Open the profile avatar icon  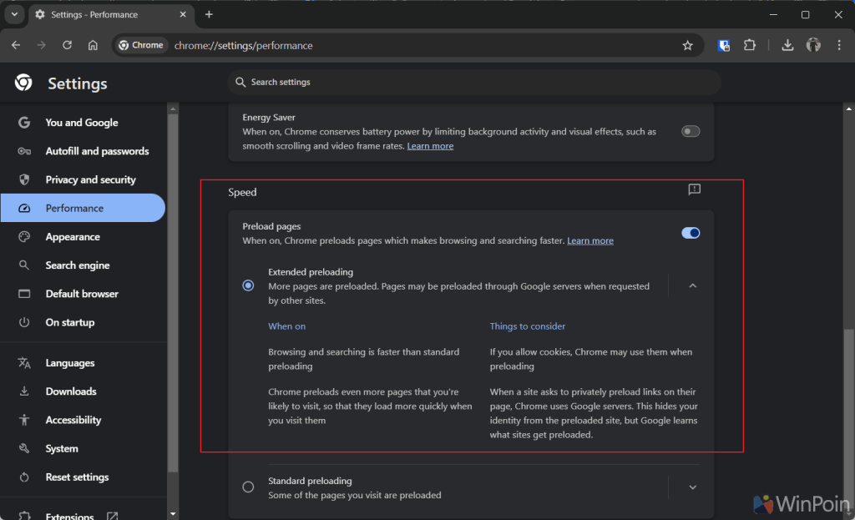[813, 45]
